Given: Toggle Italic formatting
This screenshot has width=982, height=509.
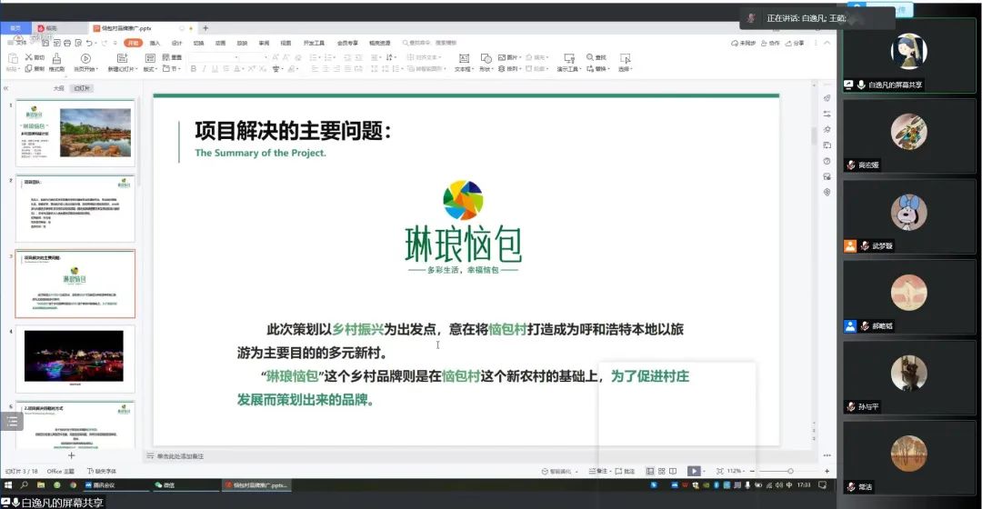Looking at the screenshot, I should click(x=204, y=68).
